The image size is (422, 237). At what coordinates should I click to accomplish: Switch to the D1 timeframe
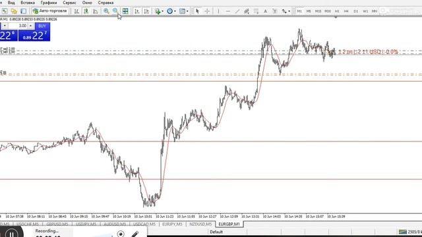(356, 11)
